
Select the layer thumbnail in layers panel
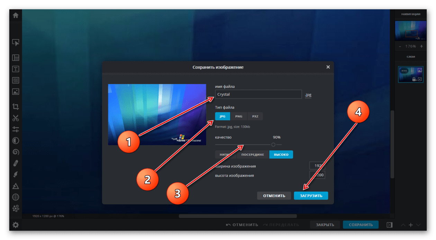(x=411, y=75)
